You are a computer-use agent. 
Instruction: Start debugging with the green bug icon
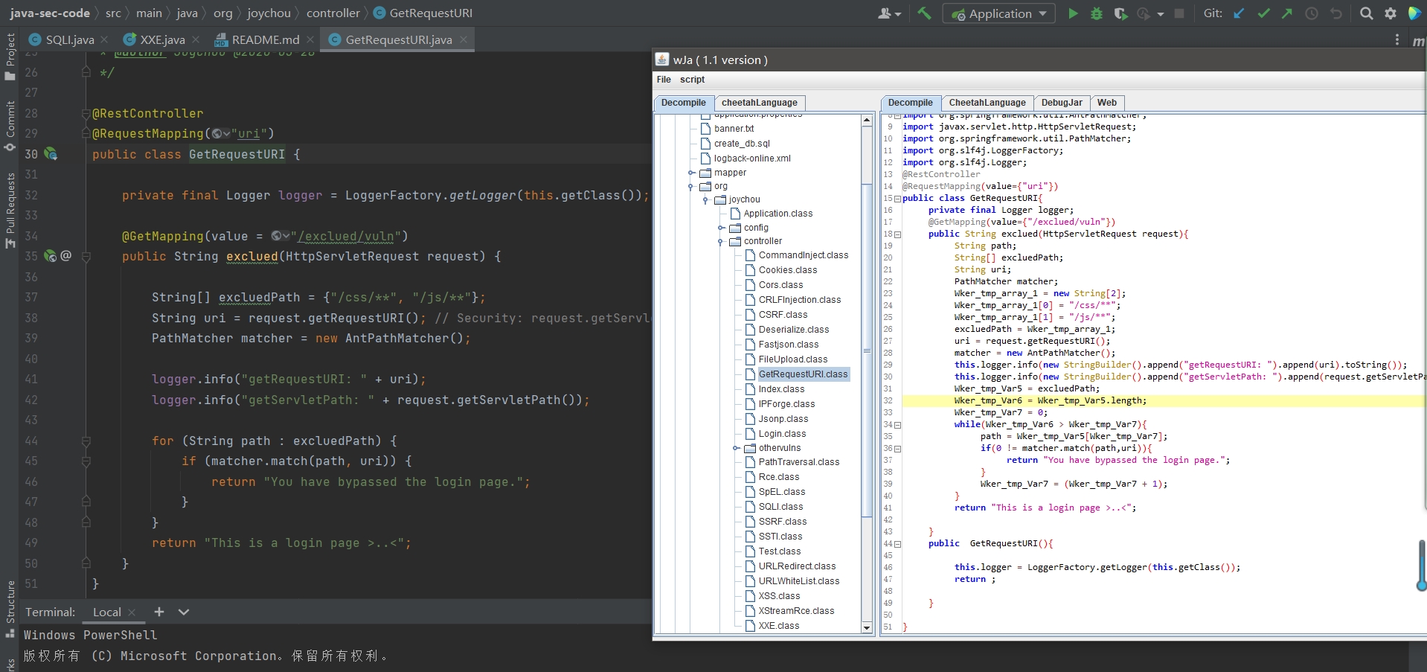pyautogui.click(x=1096, y=13)
